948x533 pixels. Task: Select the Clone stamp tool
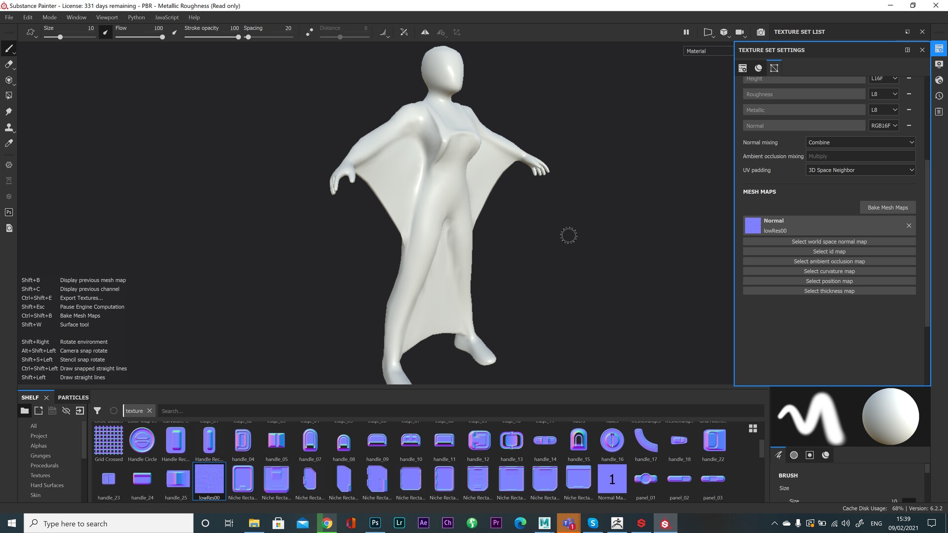8,127
